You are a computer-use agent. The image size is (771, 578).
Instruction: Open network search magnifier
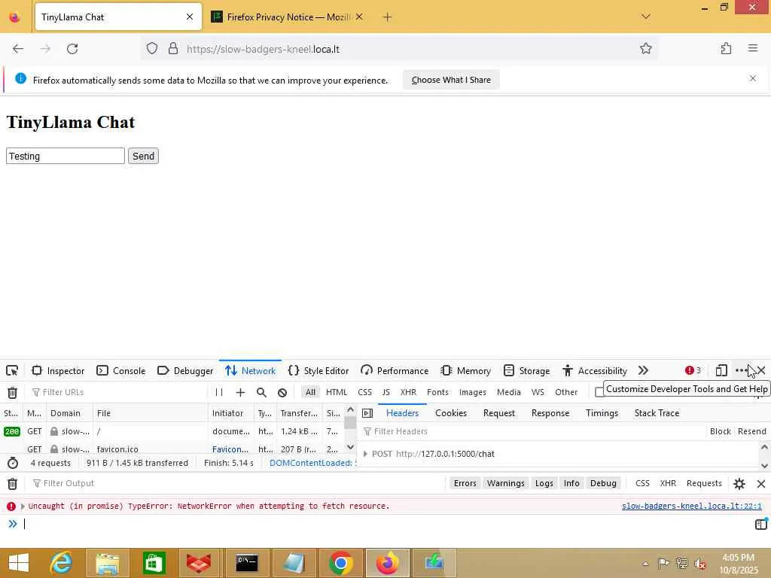click(x=261, y=392)
